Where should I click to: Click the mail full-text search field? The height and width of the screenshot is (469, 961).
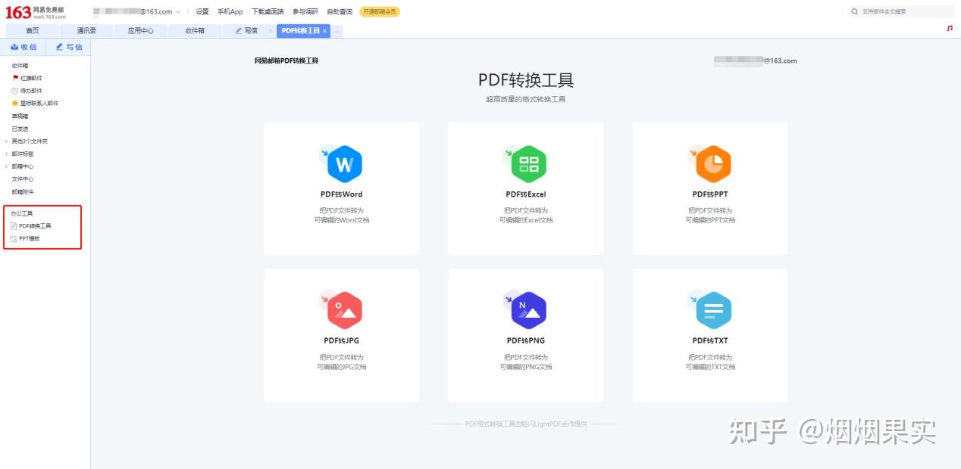point(902,12)
